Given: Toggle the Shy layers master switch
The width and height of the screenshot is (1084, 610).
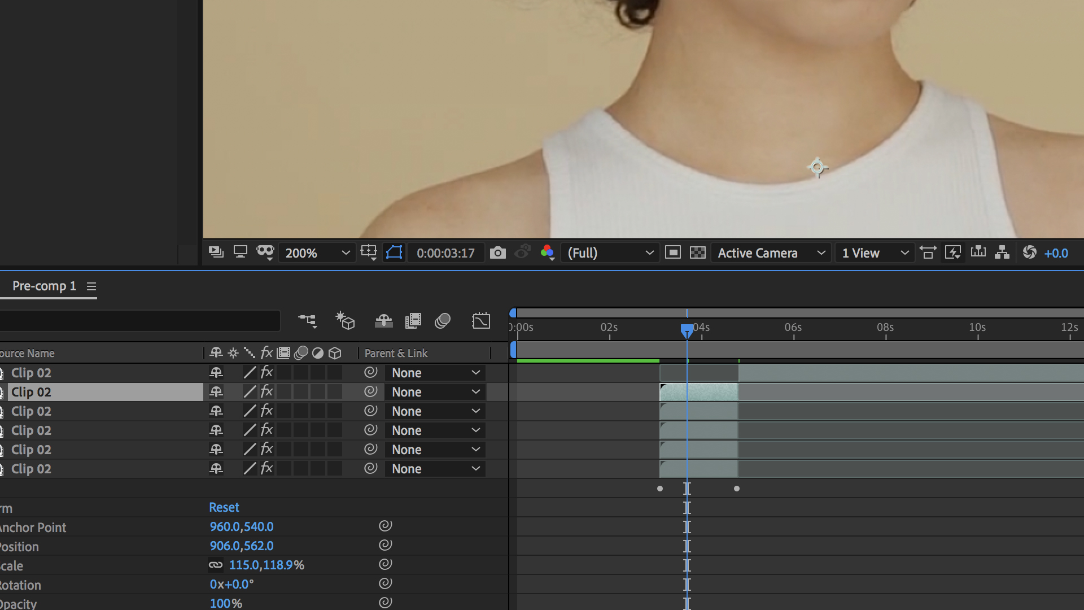Looking at the screenshot, I should point(383,321).
